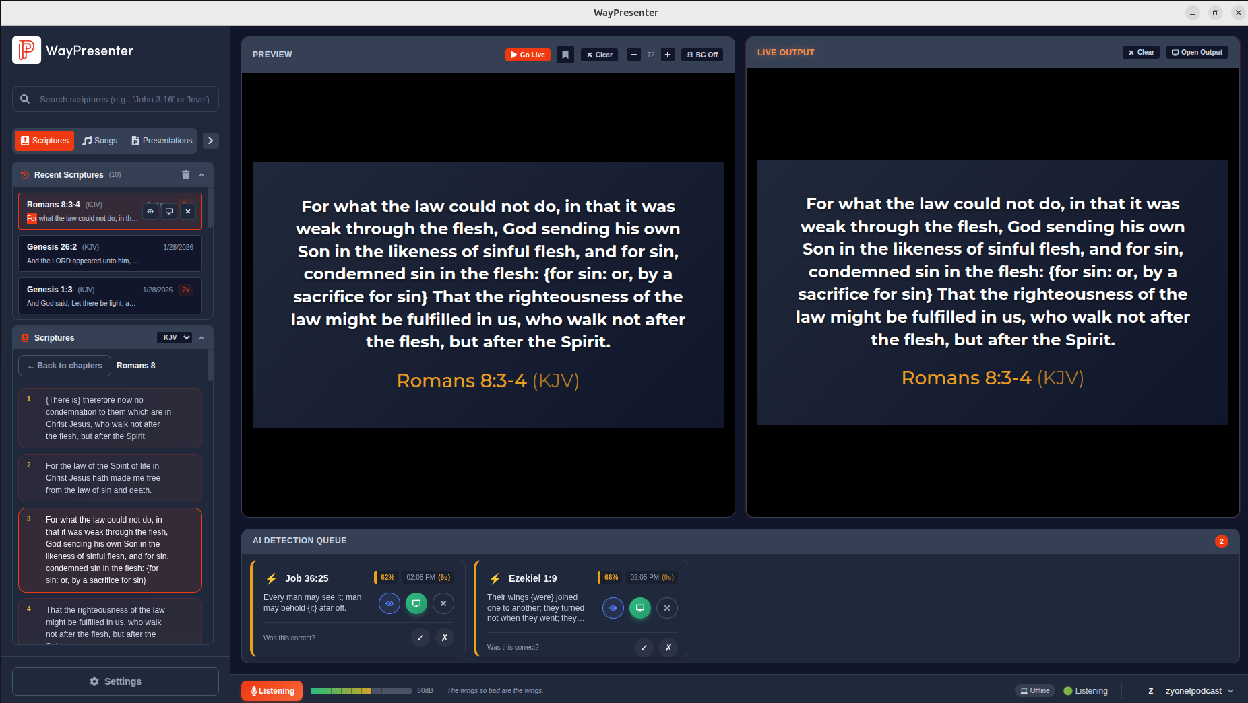Open the zyonelpodcast account dropdown
The image size is (1248, 703).
pos(1194,690)
